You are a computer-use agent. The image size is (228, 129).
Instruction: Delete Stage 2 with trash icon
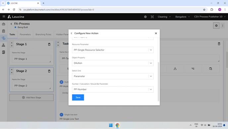click(x=49, y=71)
